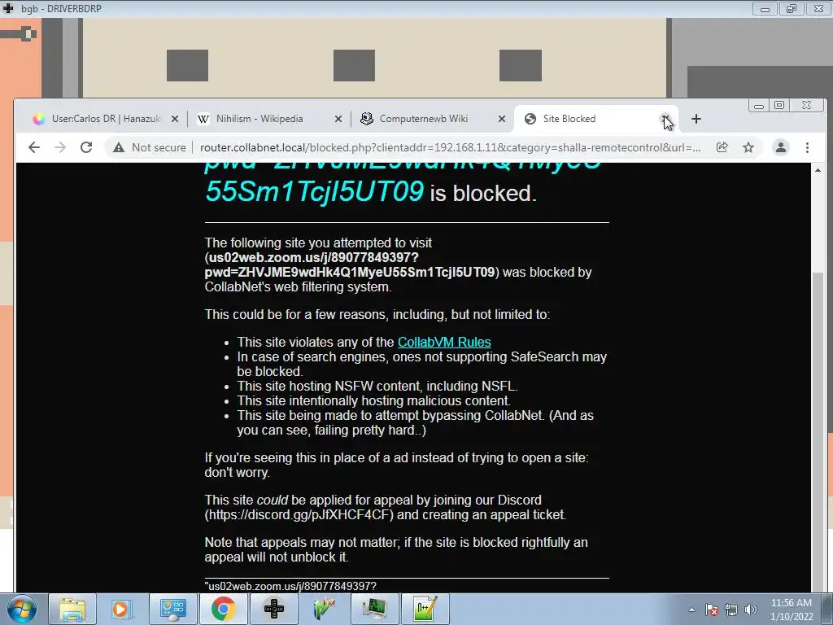Bookmark this page with the star icon
The height and width of the screenshot is (625, 833).
click(x=748, y=147)
